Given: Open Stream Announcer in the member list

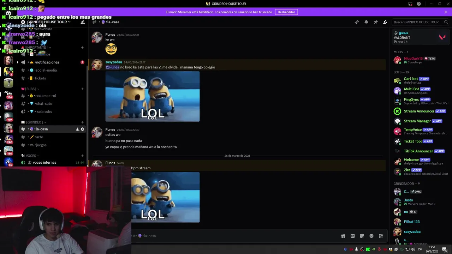Looking at the screenshot, I should coord(420,111).
